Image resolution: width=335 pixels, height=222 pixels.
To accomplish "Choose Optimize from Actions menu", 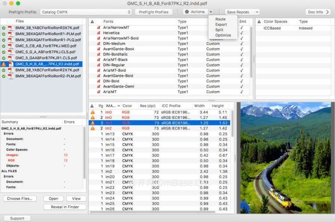I will click(x=223, y=35).
